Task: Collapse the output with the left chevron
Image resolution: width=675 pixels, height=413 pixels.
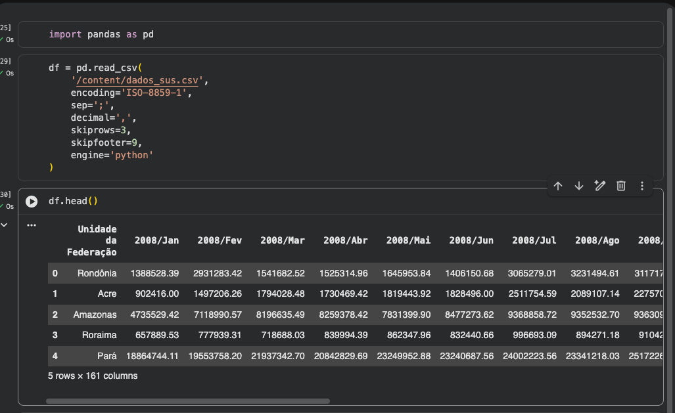Action: [3, 225]
